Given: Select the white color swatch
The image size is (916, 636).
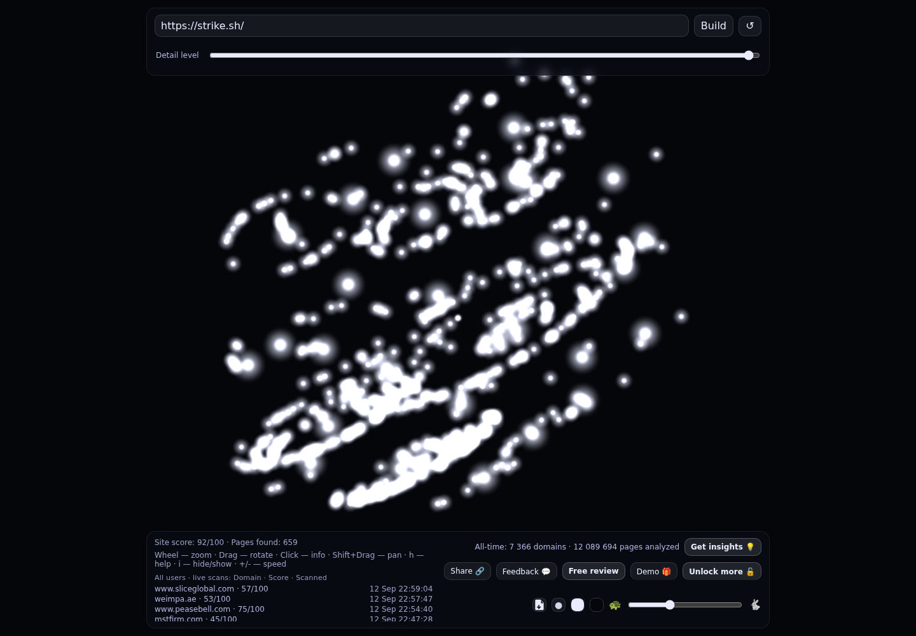Looking at the screenshot, I should [578, 605].
